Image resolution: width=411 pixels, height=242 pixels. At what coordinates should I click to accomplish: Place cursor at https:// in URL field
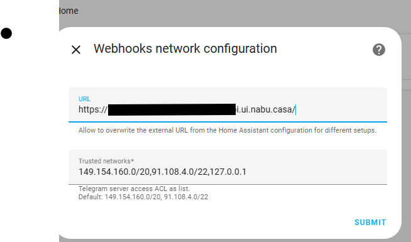(x=93, y=109)
